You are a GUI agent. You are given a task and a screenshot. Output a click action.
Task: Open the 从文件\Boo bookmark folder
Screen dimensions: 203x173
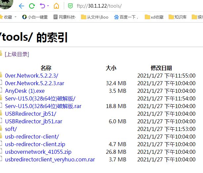coord(95,17)
